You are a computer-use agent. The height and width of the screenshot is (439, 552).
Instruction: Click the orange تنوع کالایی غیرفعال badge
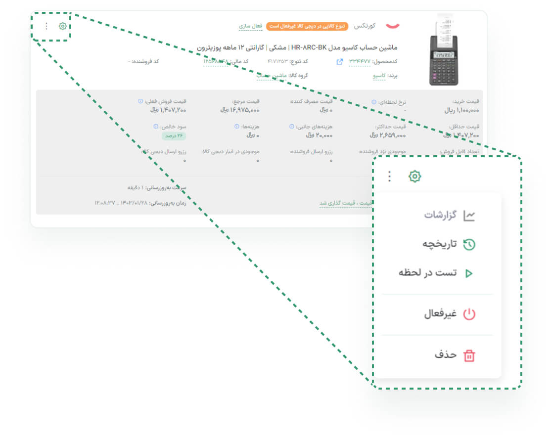tap(307, 26)
